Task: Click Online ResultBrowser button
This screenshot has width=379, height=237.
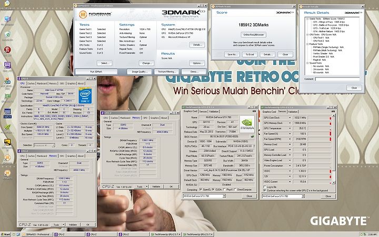Action: point(253,35)
